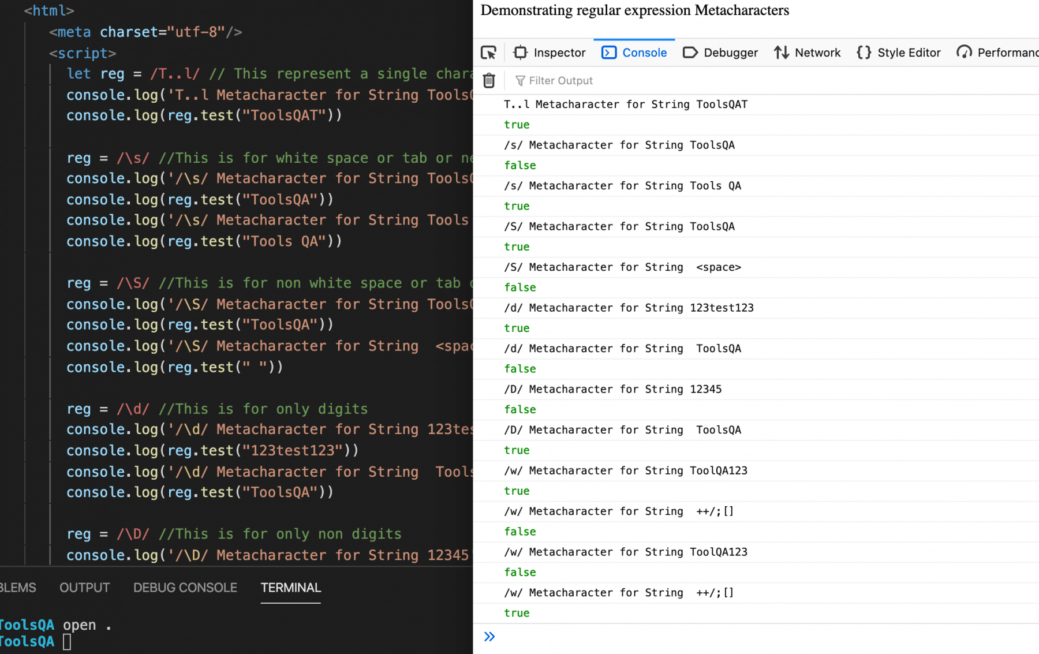1039x654 pixels.
Task: Click 'Demonstrating regular expression Metacharacters' page text
Action: (x=634, y=10)
